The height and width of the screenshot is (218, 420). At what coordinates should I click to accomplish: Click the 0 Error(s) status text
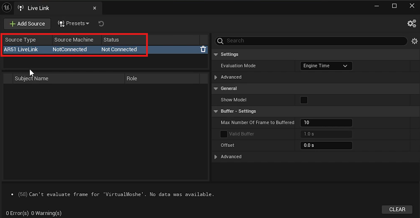pos(17,213)
